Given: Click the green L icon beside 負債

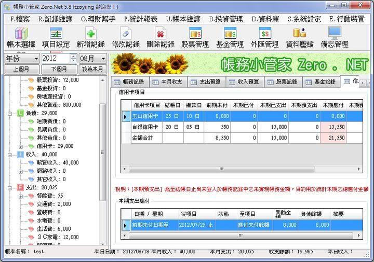Looking at the screenshot, I should coord(20,113).
